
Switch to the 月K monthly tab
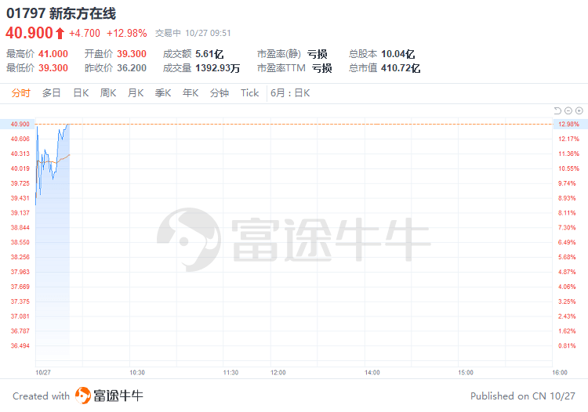tap(136, 93)
